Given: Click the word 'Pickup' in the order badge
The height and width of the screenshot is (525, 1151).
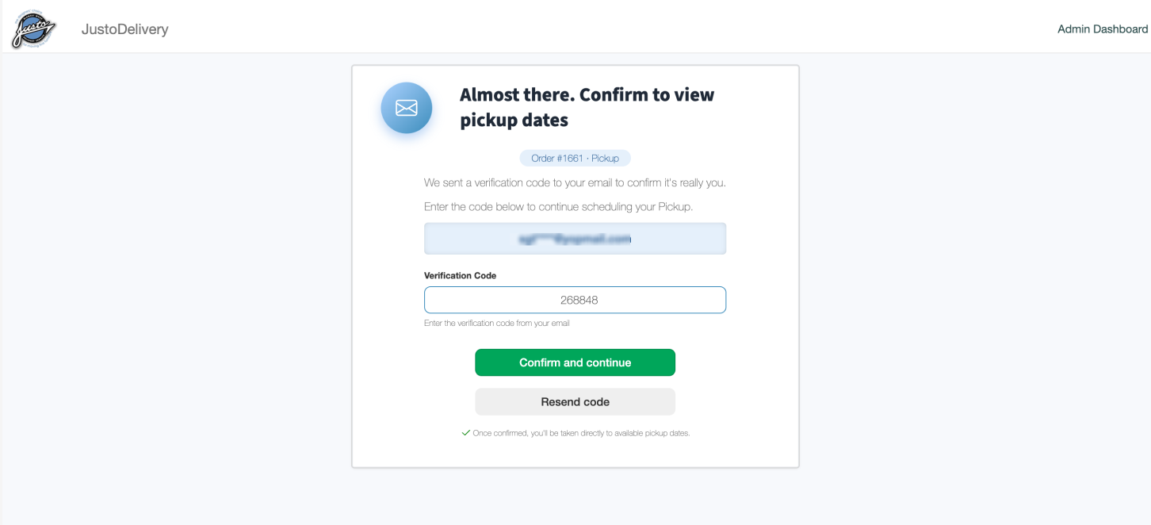Looking at the screenshot, I should coord(605,159).
